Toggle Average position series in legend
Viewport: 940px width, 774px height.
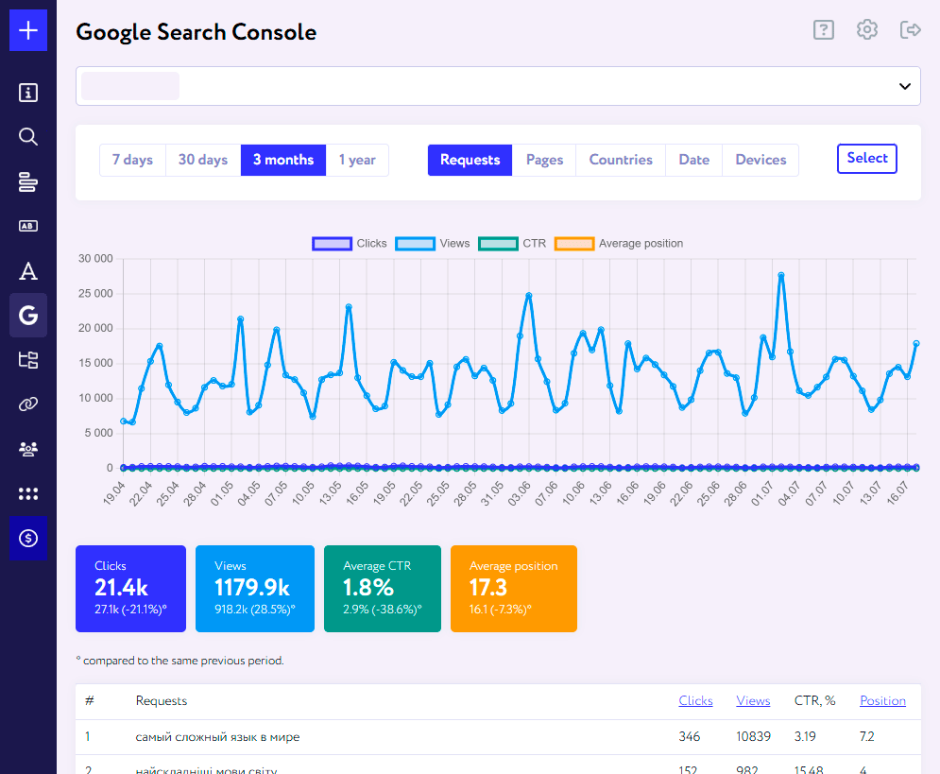pos(619,244)
